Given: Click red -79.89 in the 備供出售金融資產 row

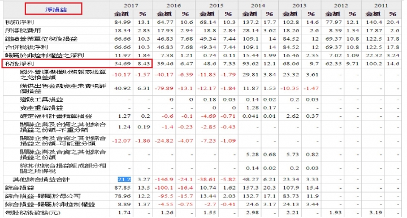Looking at the screenshot, I should coord(164,88).
